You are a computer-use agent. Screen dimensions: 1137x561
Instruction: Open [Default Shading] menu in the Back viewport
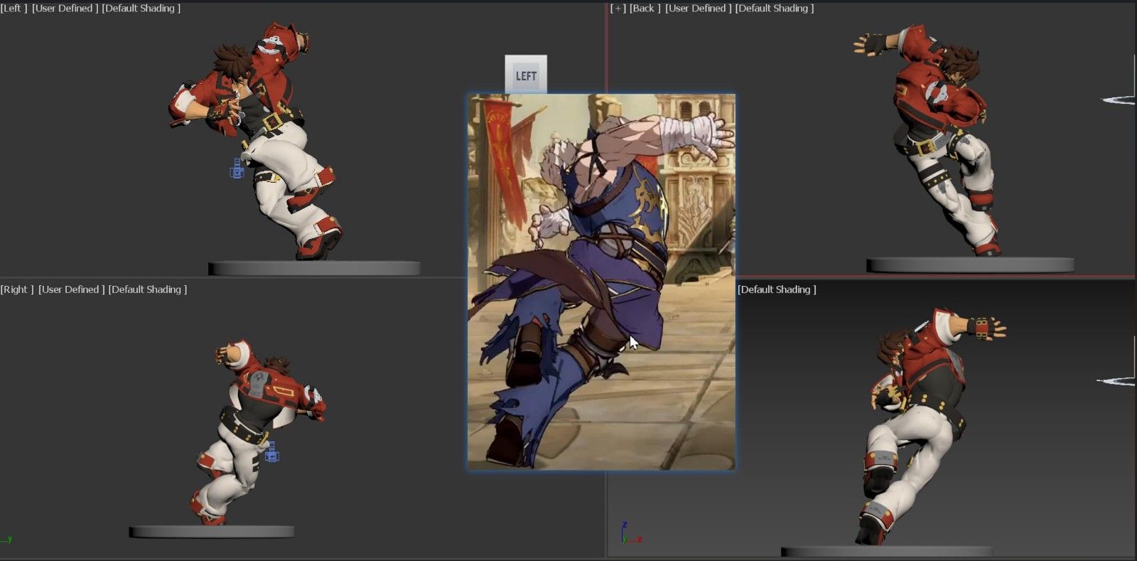[x=775, y=9]
